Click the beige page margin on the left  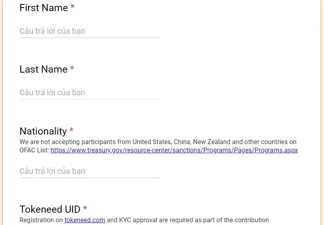[x=1, y=113]
